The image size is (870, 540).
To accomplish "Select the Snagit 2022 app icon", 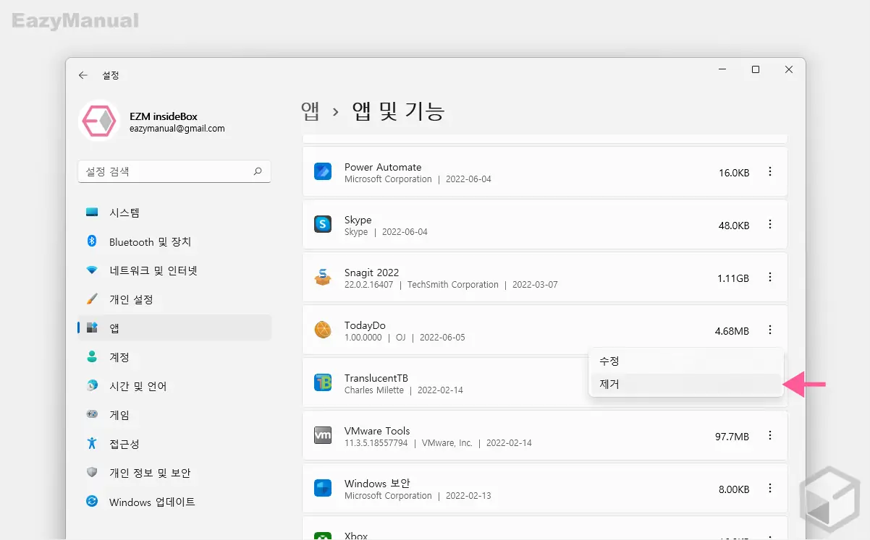I will 323,278.
